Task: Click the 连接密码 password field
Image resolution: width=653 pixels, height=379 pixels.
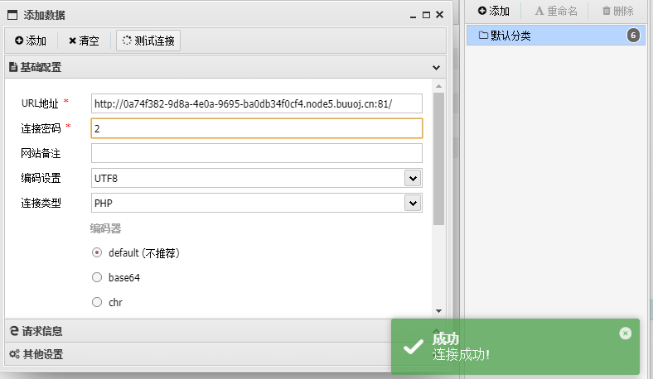Action: (256, 128)
